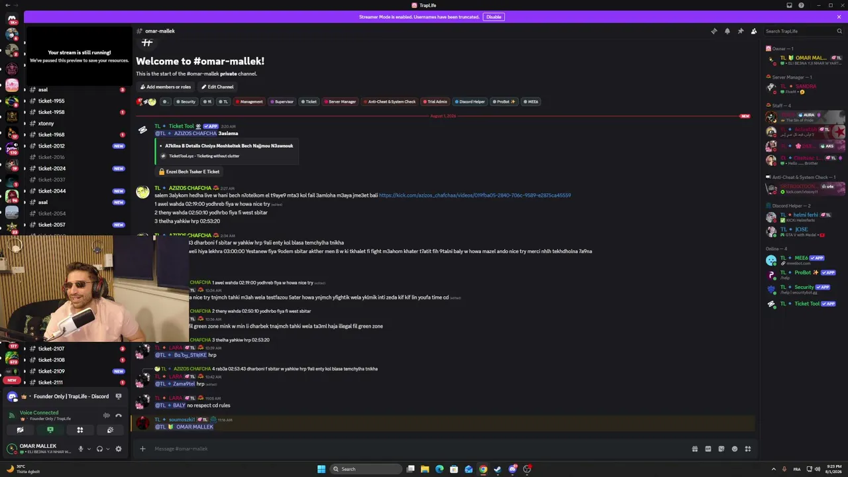This screenshot has width=848, height=477.
Task: Open ProBot in the member list
Action: (805, 274)
